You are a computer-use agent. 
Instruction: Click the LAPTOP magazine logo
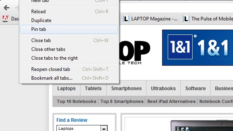(x=135, y=53)
